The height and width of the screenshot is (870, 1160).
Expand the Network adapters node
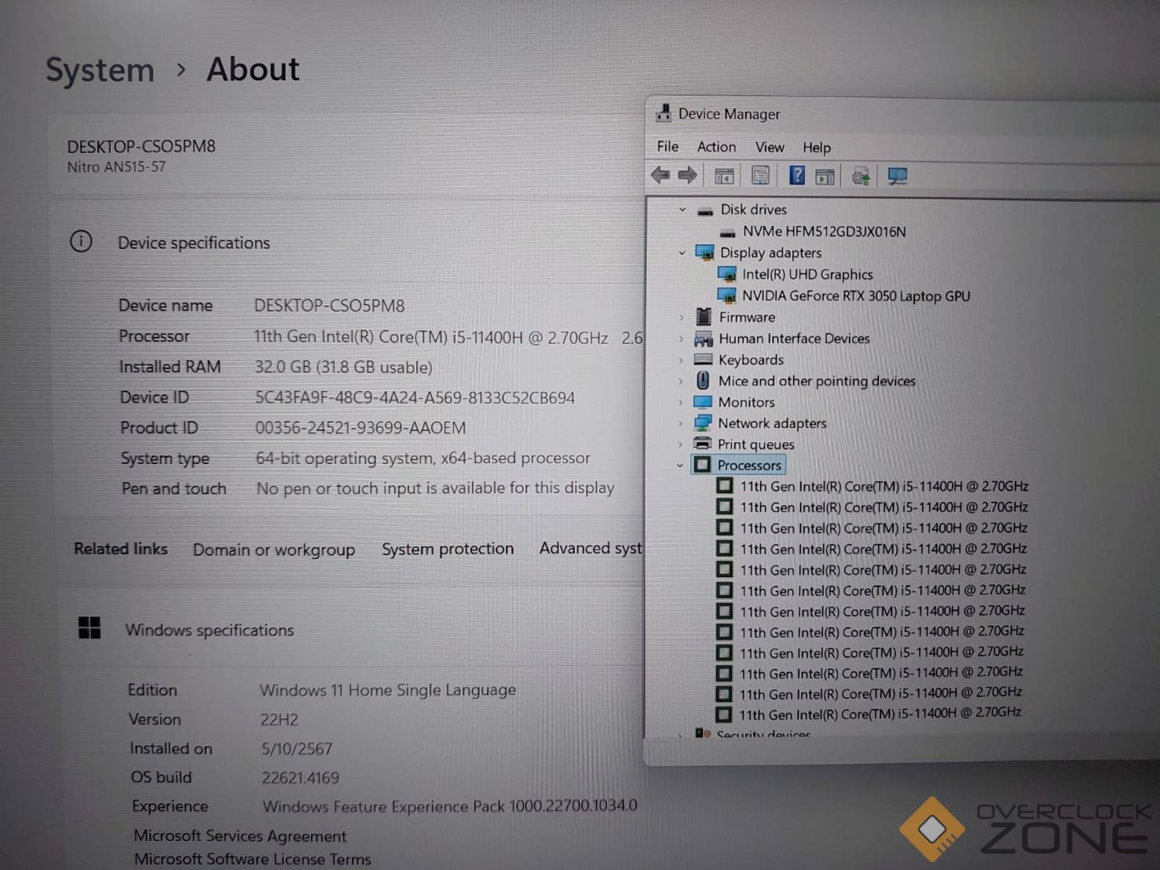point(680,423)
